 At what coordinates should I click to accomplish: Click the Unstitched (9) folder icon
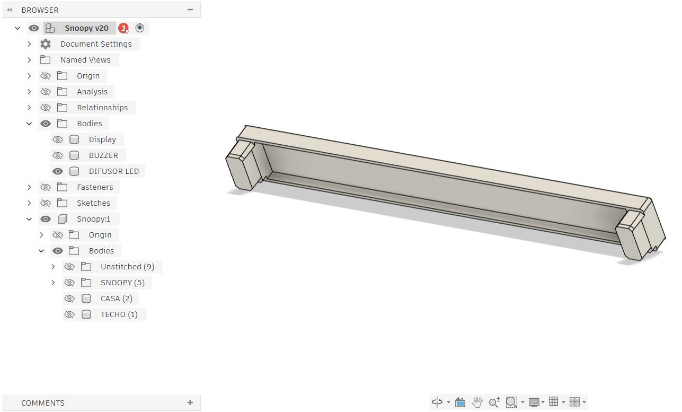86,267
